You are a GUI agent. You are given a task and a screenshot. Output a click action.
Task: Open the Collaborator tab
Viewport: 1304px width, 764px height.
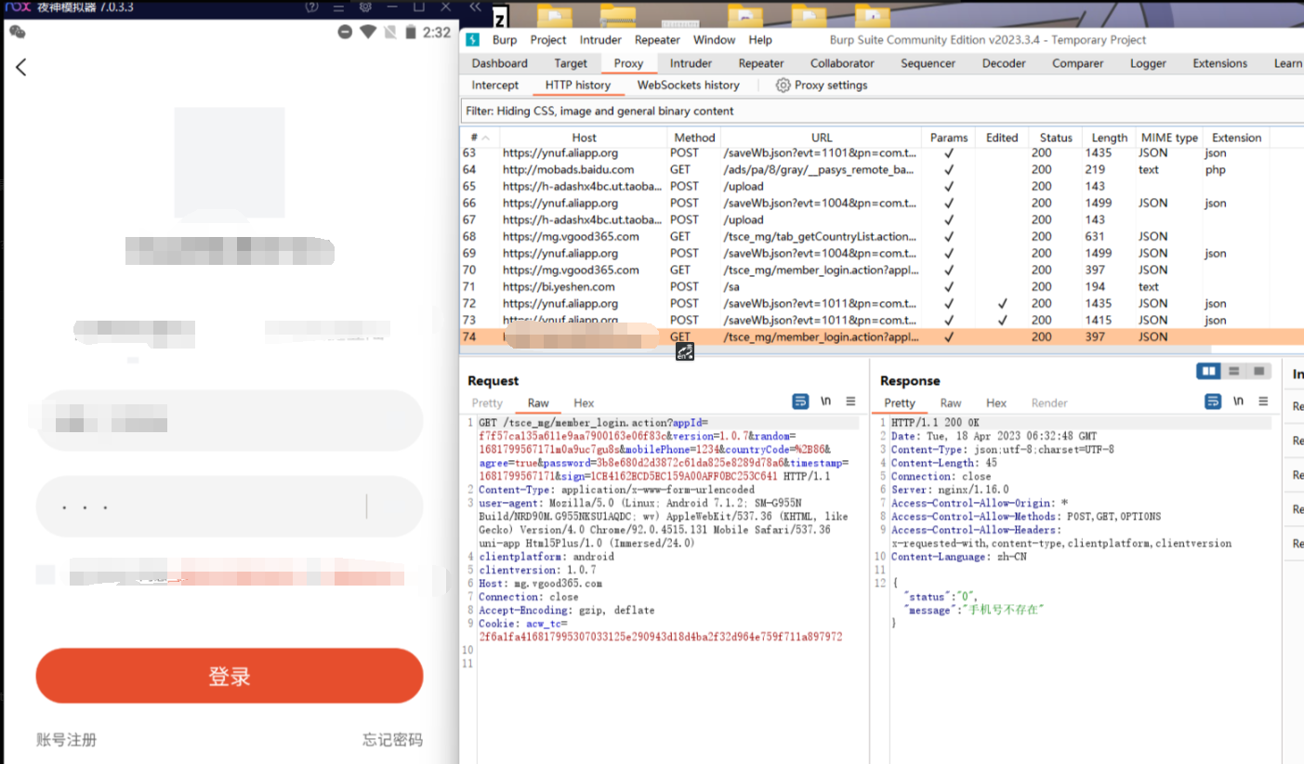[842, 63]
